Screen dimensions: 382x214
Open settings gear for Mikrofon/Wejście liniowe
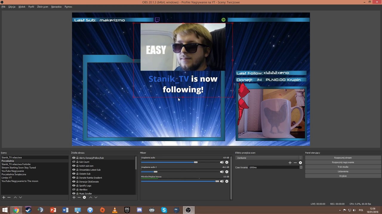coord(227,181)
